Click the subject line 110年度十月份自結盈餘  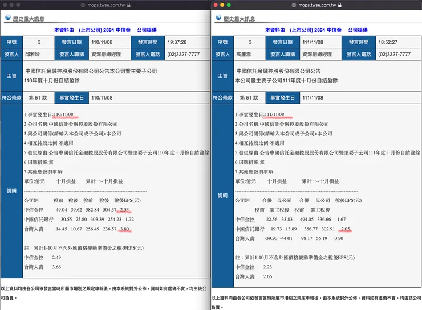[x=52, y=81]
